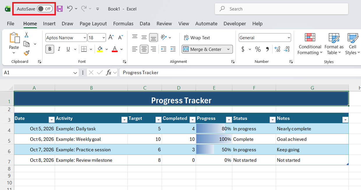Click the red Font Color A icon
361x190 pixels.
pos(115,49)
